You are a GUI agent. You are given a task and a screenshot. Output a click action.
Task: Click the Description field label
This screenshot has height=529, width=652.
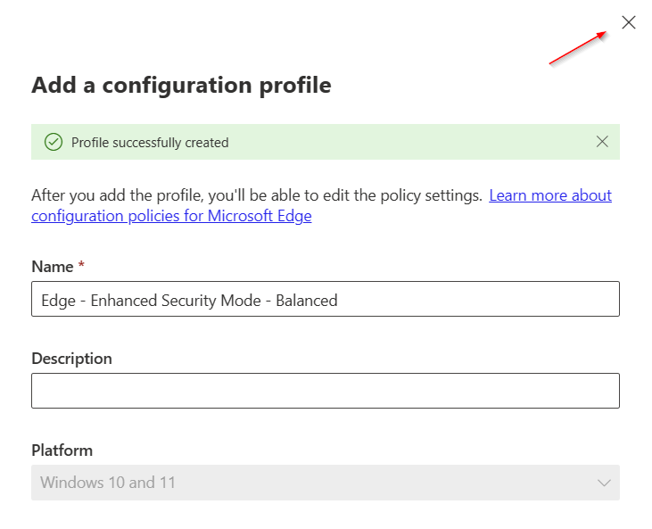(x=71, y=359)
